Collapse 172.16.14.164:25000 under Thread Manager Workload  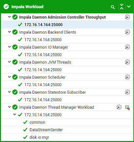click(x=15, y=115)
